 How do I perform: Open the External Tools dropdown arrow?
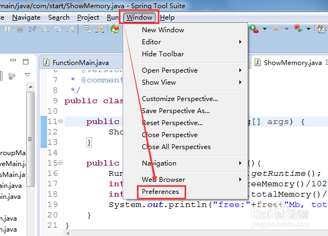coord(264,29)
